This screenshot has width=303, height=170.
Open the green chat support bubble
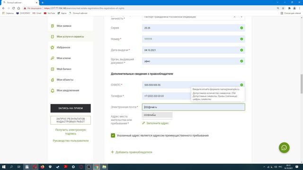284,148
